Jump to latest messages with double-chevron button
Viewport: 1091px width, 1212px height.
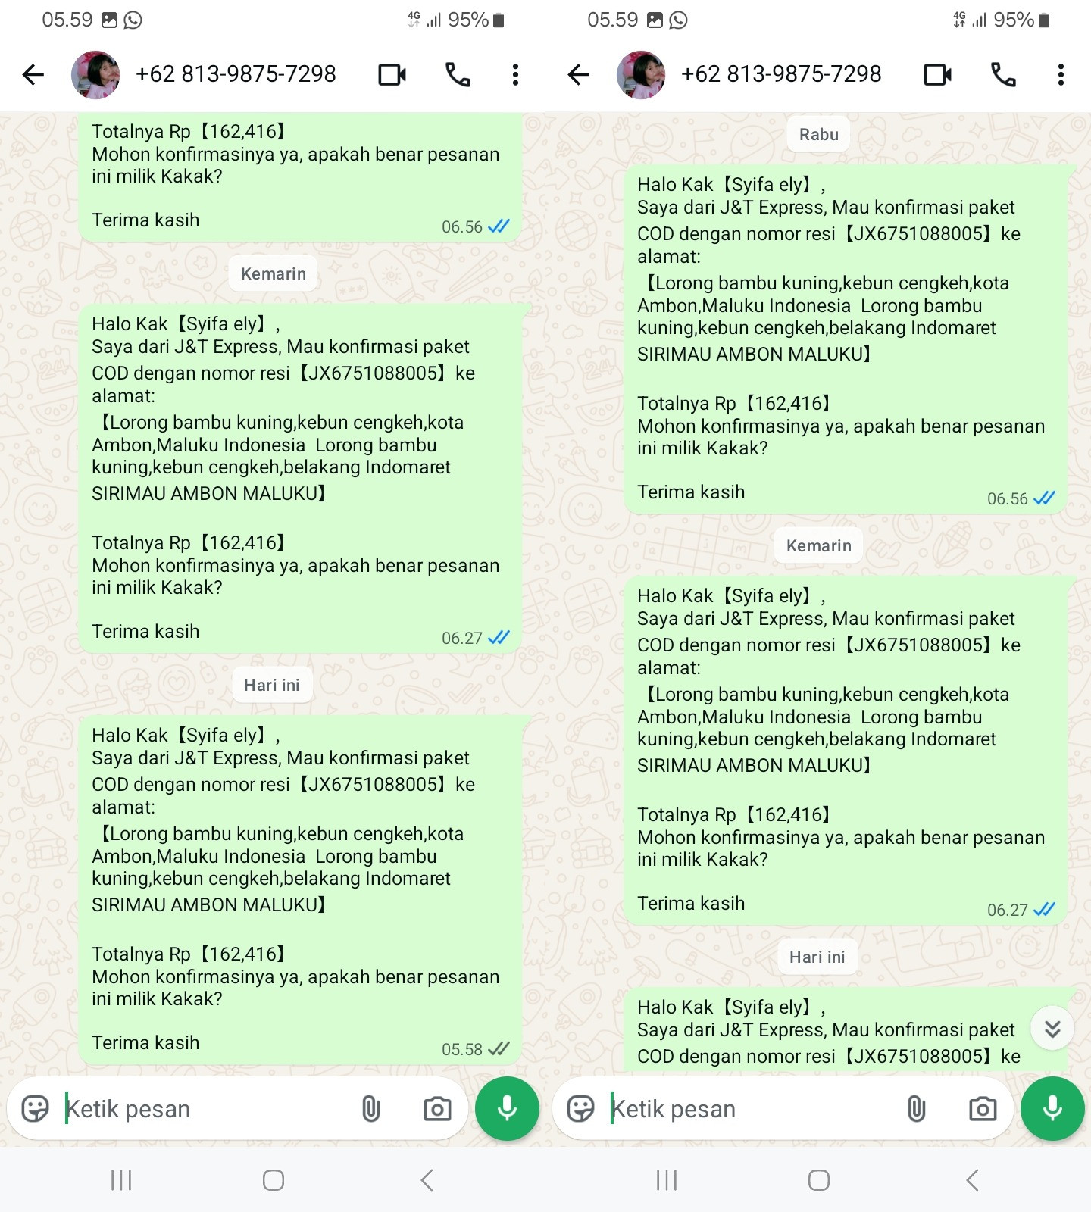[1052, 1028]
